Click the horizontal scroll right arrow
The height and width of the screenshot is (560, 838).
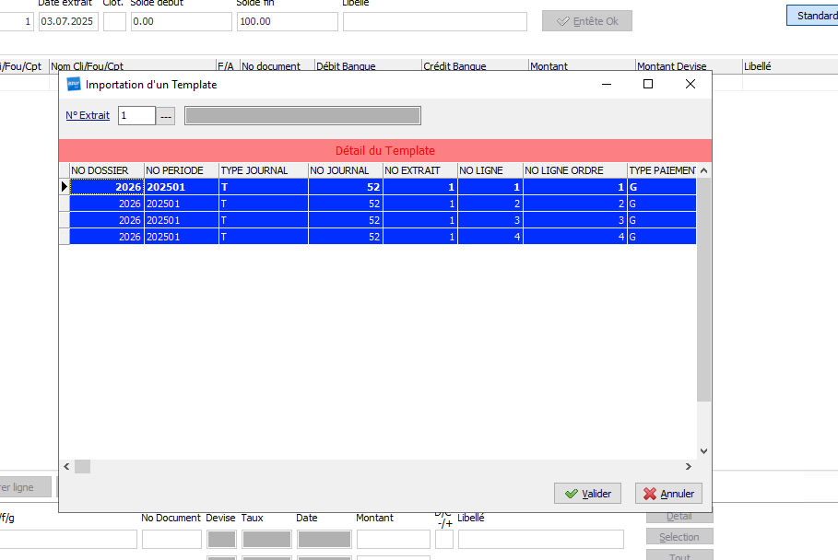(x=689, y=467)
